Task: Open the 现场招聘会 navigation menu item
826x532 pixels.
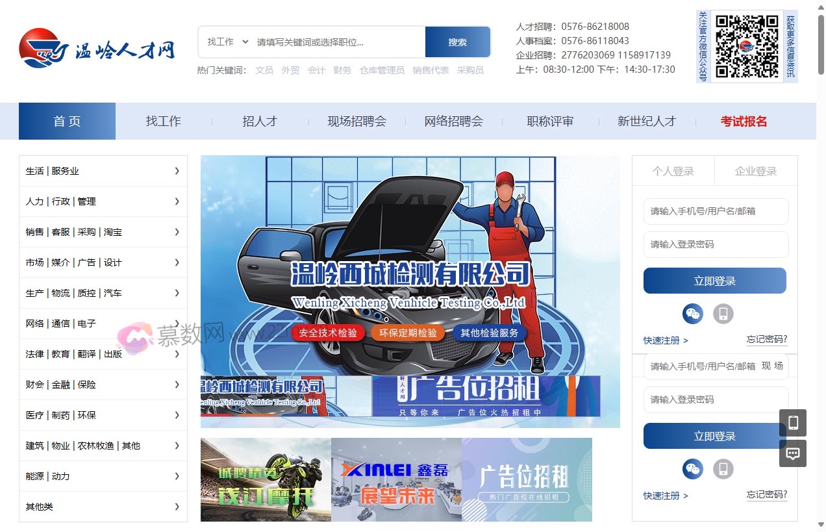Action: 357,121
